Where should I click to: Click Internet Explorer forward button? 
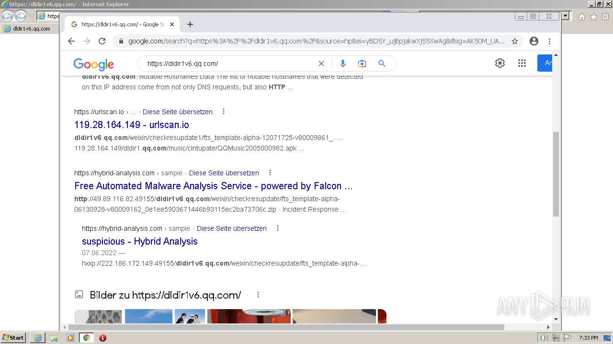(21, 16)
